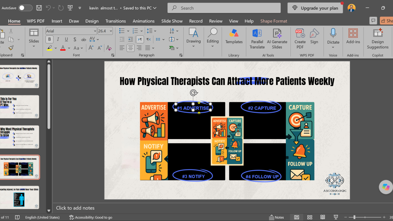
Task: Toggle Underline formatting
Action: coord(66,39)
